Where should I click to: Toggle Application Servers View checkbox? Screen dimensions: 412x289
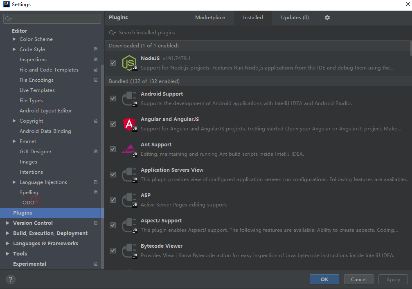[113, 175]
